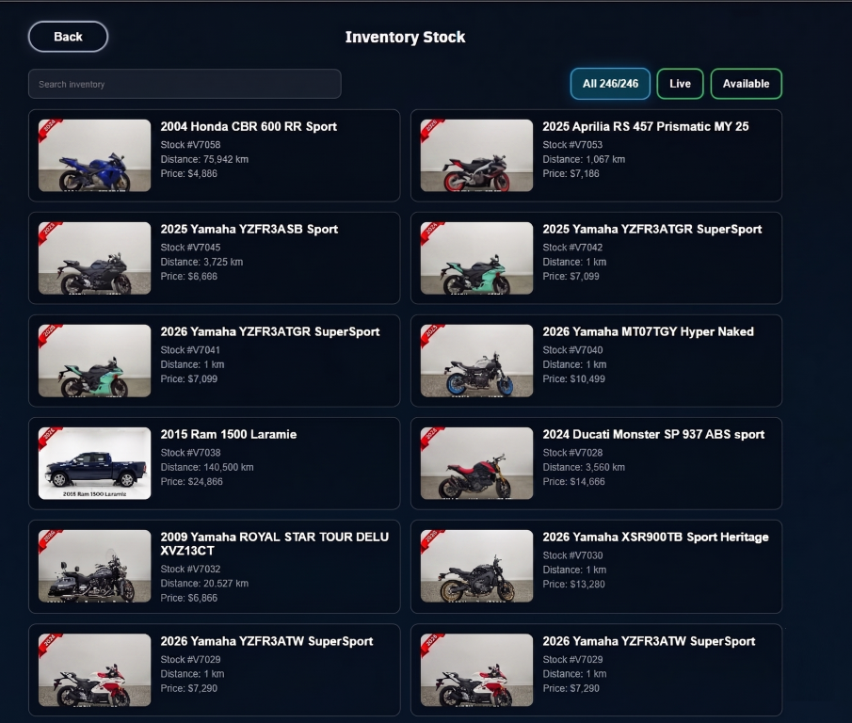Click the Ducati Monster SP thumbnail

click(475, 462)
